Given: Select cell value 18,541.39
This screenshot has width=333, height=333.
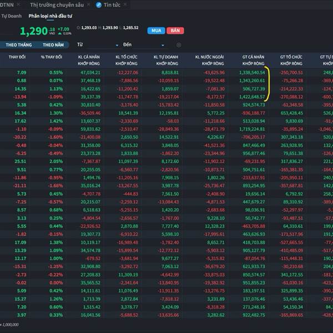Looking at the screenshot, I should 128,113.
